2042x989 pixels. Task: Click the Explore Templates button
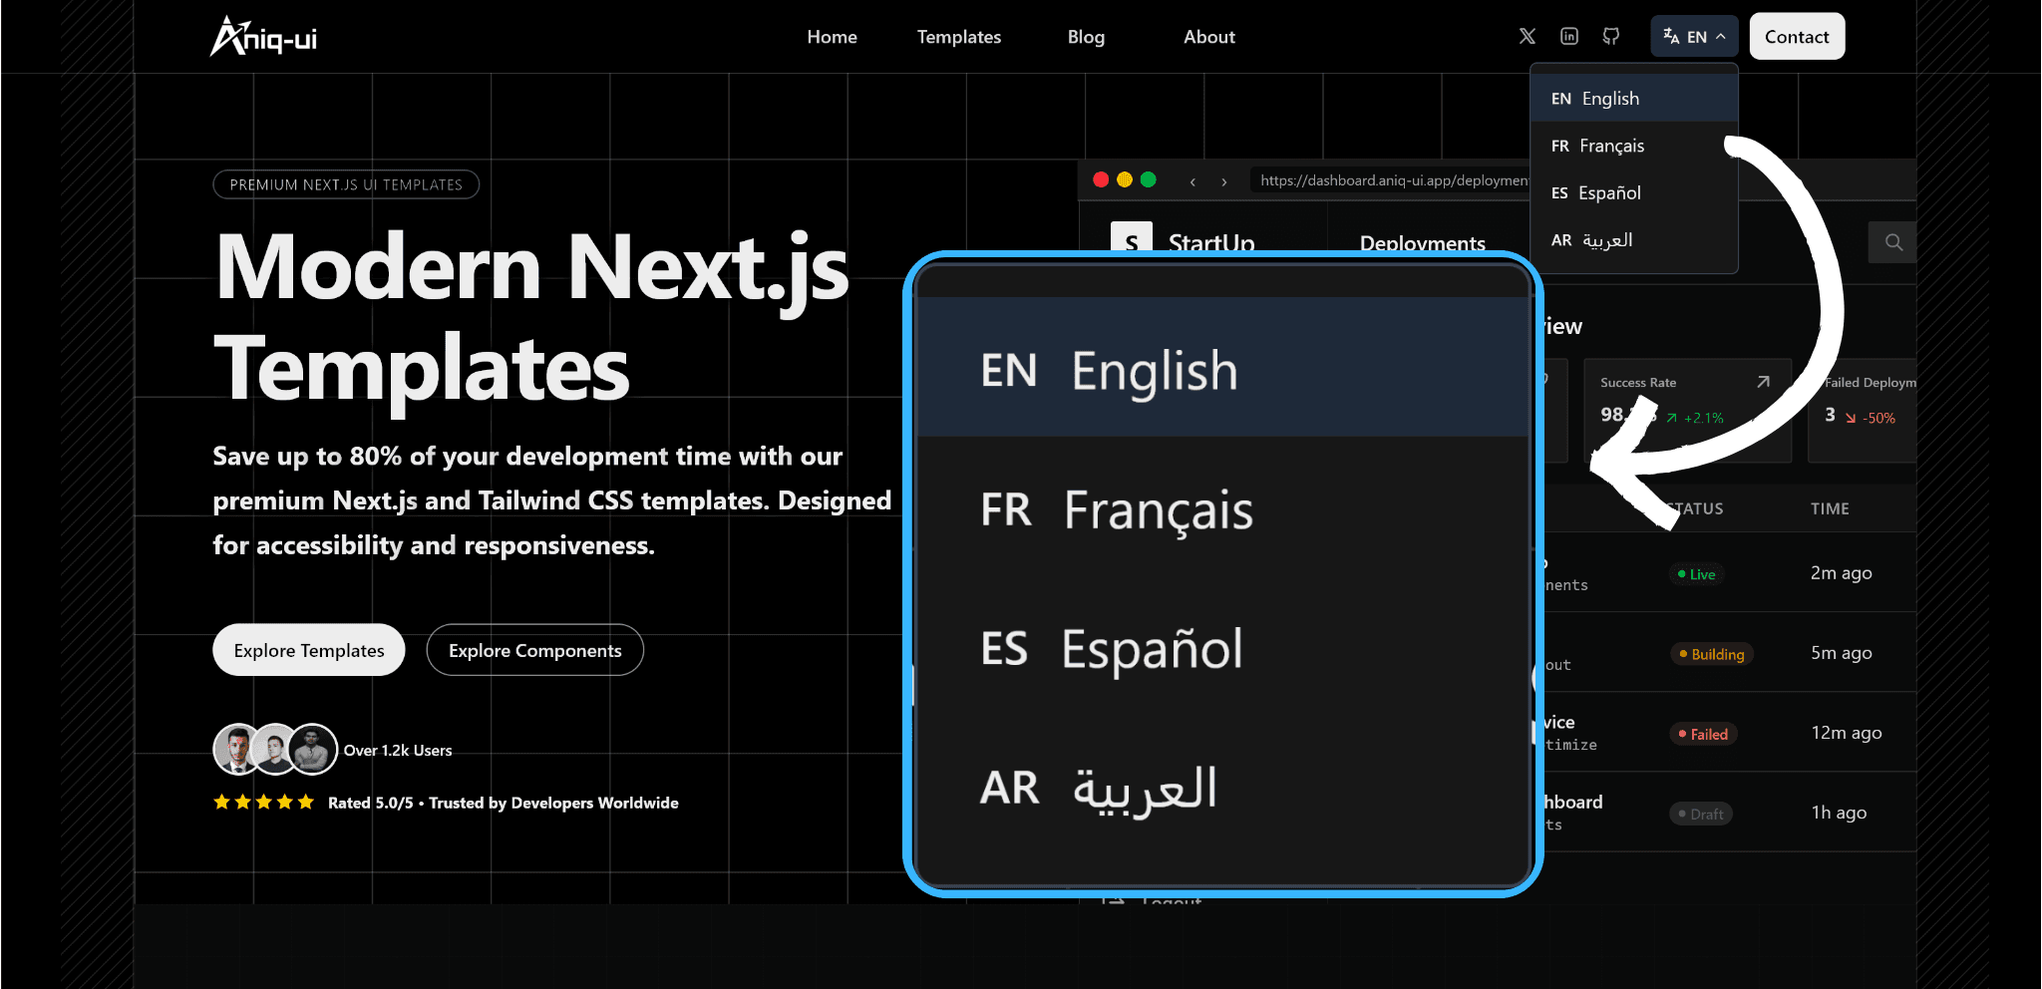coord(308,649)
